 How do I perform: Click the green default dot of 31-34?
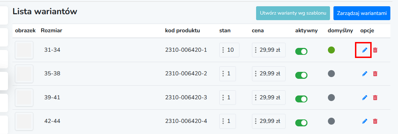331,50
